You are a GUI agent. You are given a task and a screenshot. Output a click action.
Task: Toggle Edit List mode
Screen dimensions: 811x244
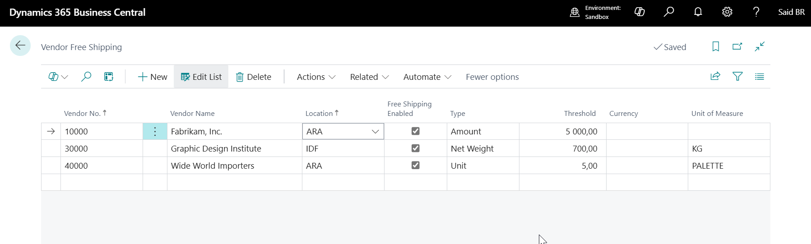201,77
